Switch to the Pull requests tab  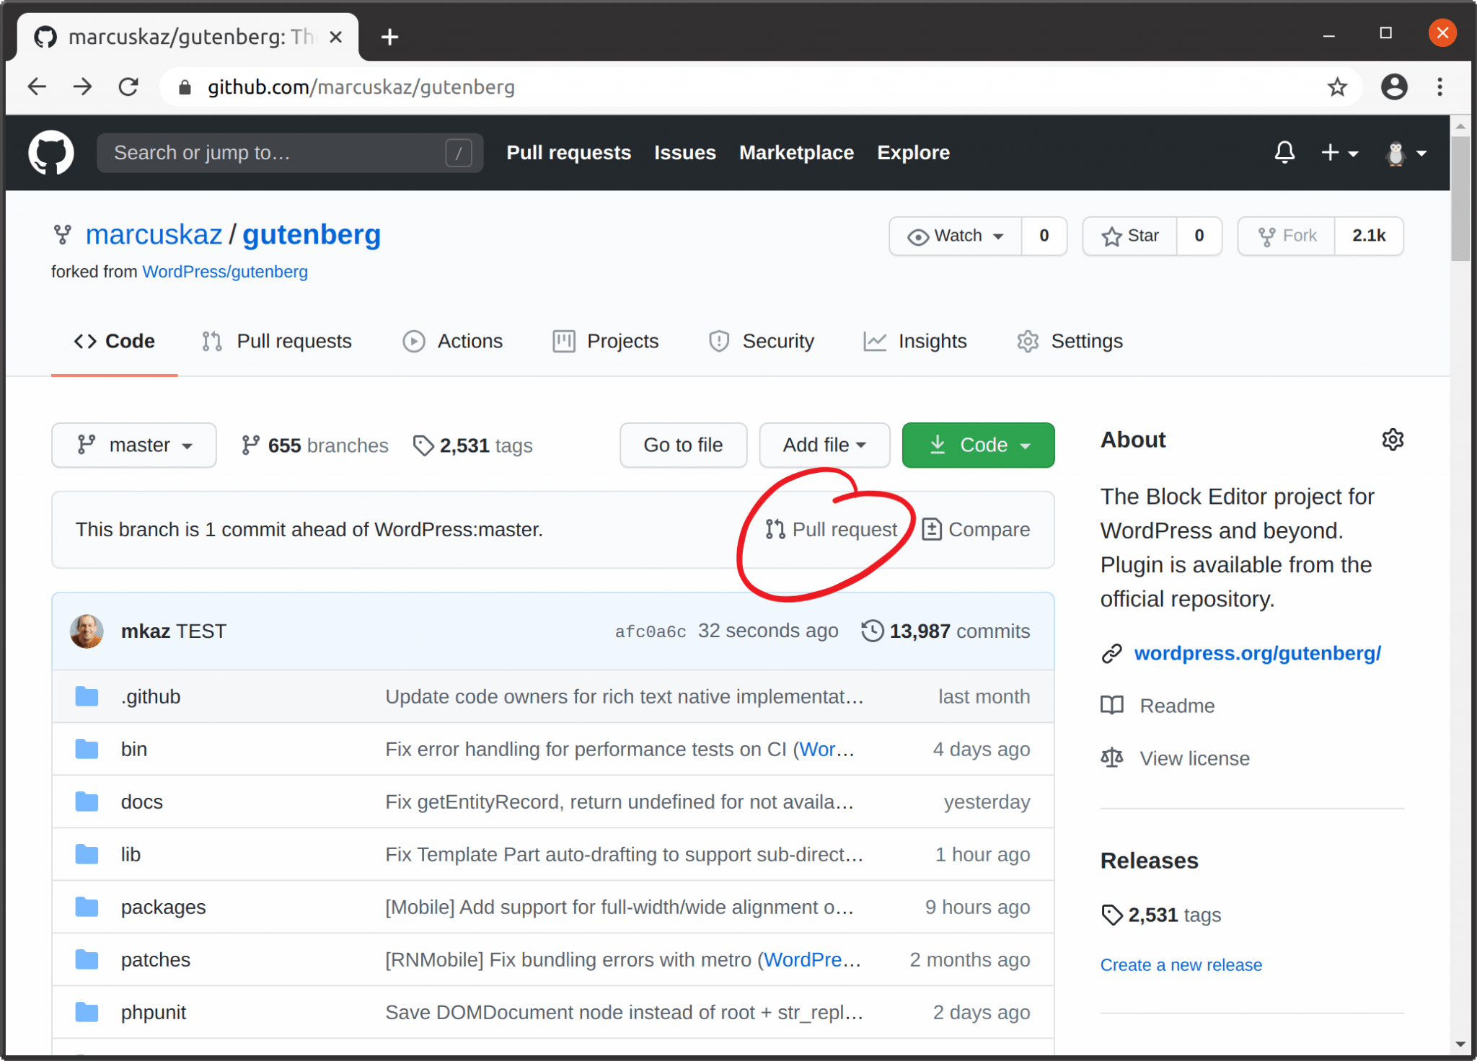tap(276, 341)
